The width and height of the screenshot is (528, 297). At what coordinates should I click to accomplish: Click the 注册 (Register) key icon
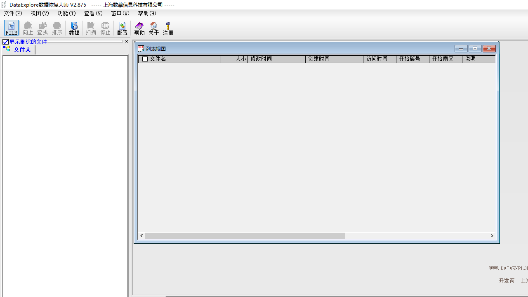pyautogui.click(x=168, y=28)
